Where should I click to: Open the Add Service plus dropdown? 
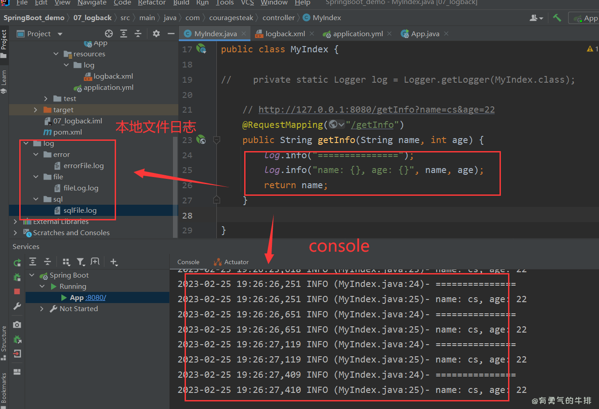[114, 262]
